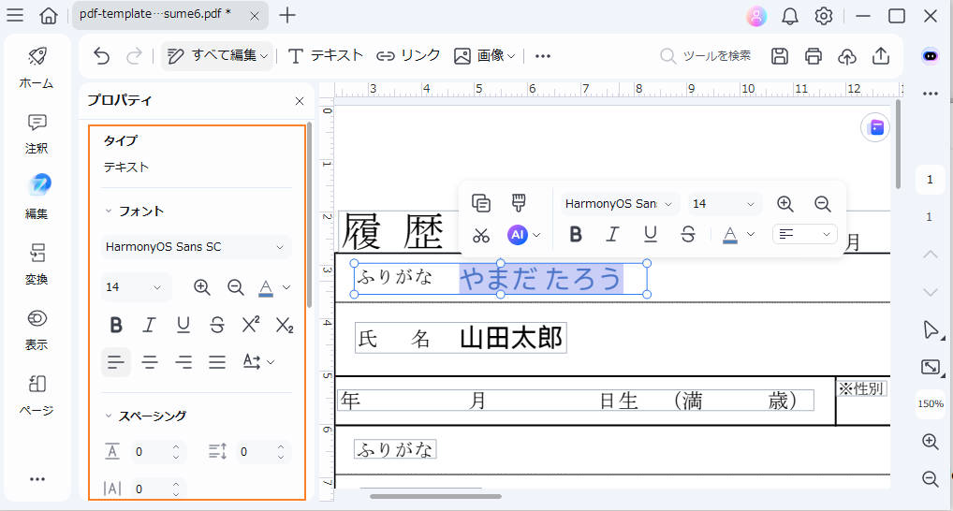Switch to 編集 in sidebar

pos(37,197)
